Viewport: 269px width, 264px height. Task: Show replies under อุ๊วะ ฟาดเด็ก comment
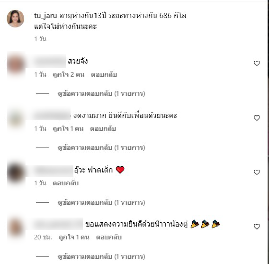102,203
